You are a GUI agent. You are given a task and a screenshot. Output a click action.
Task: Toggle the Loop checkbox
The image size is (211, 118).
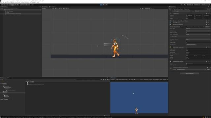coord(187,41)
